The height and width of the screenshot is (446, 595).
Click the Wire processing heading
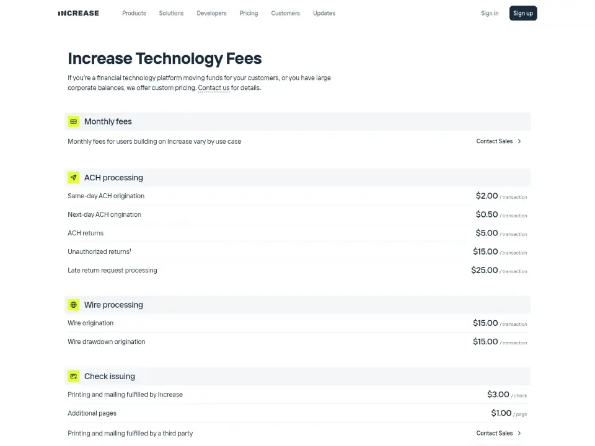(113, 305)
